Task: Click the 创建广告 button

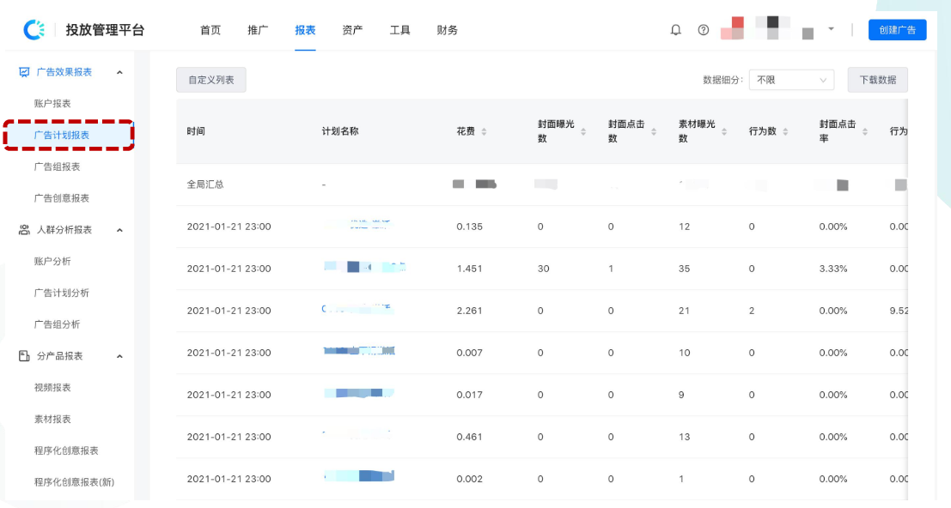Action: pos(897,28)
